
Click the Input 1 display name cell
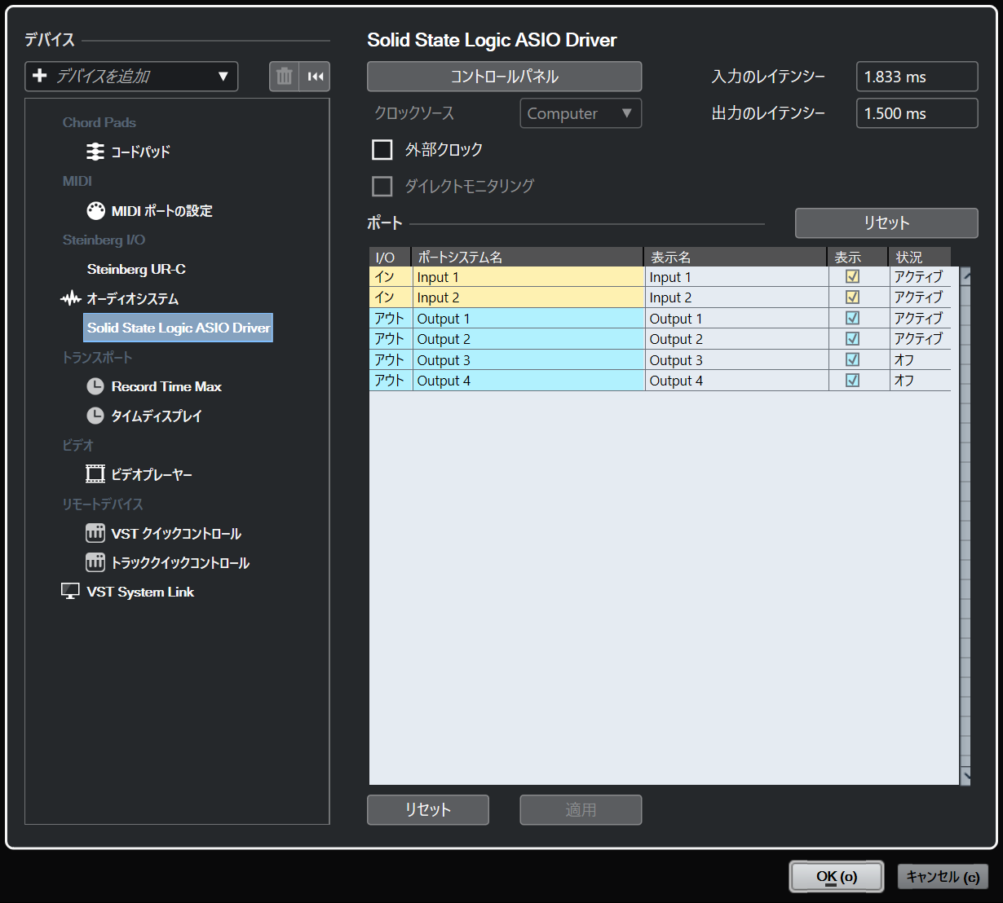[x=736, y=277]
